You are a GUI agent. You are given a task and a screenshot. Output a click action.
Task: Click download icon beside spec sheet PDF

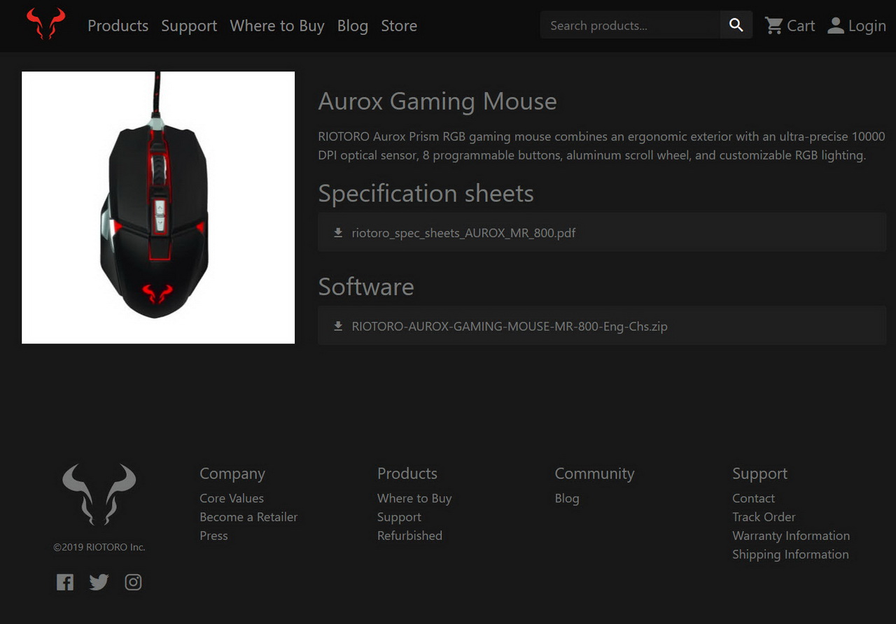(338, 232)
